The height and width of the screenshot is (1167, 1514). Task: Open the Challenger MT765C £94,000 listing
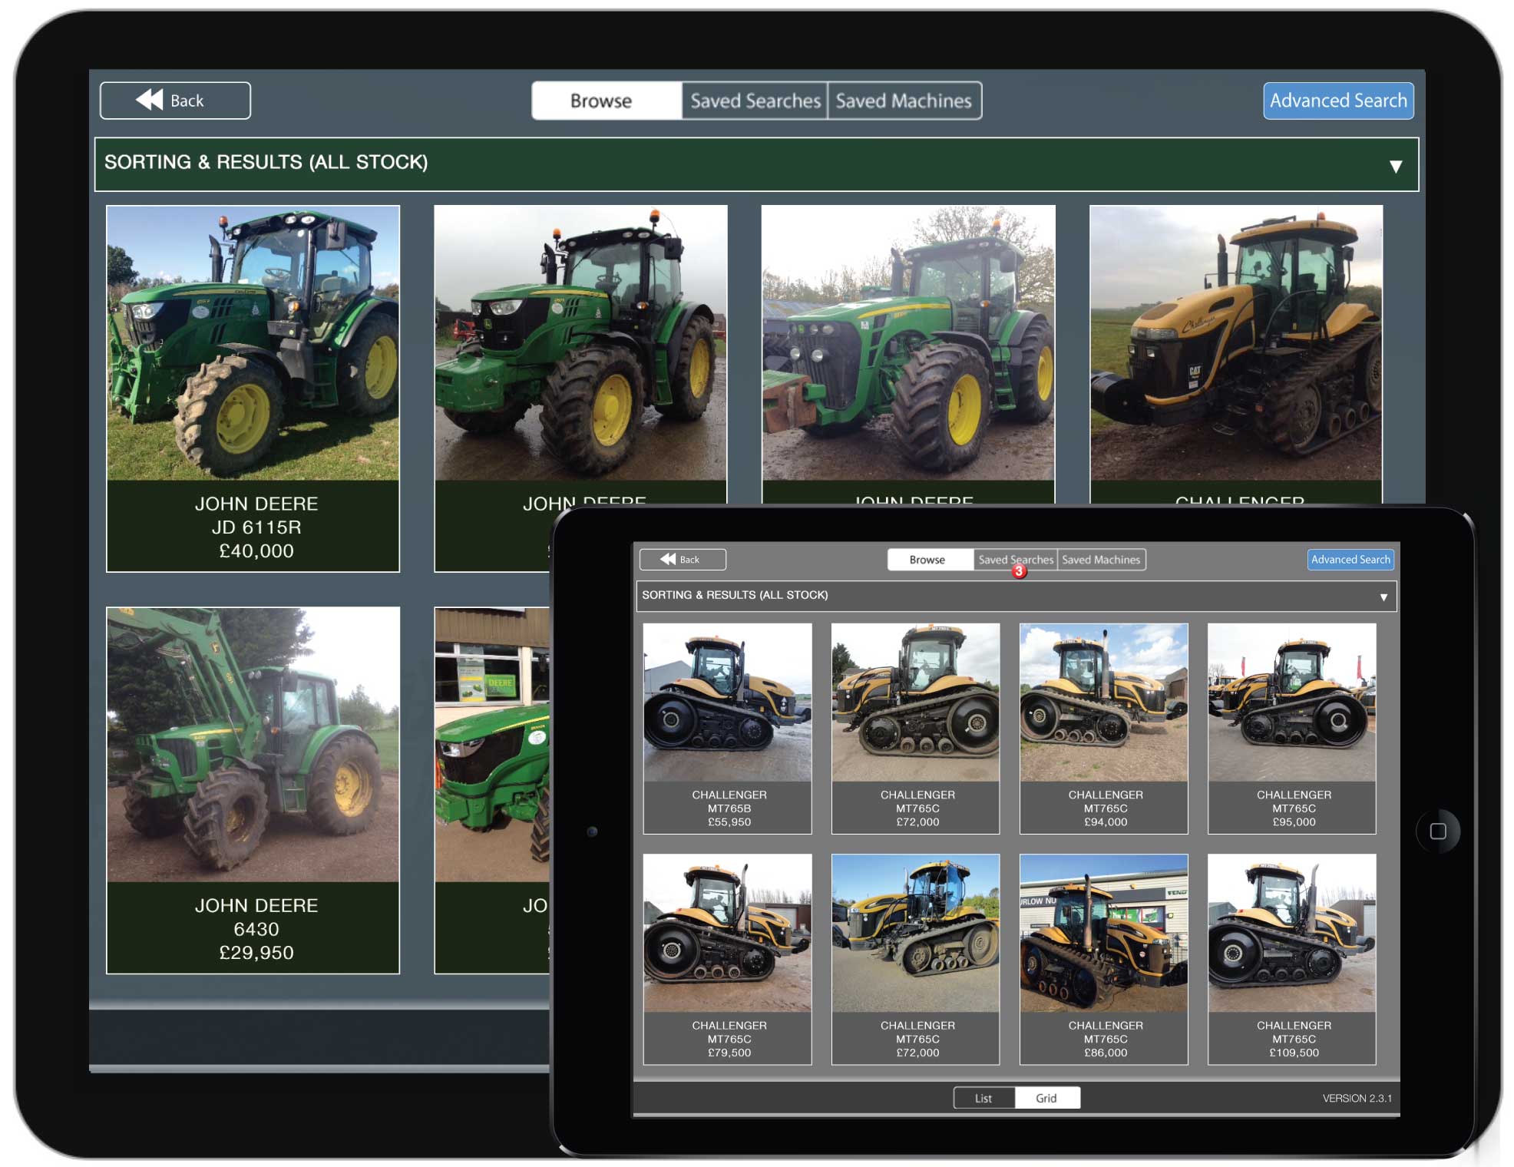(x=1103, y=728)
